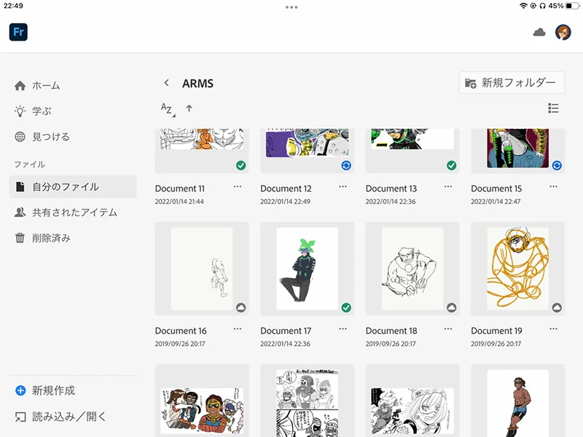This screenshot has width=583, height=437.
Task: Click the syncing badge on Document 12
Action: [346, 165]
